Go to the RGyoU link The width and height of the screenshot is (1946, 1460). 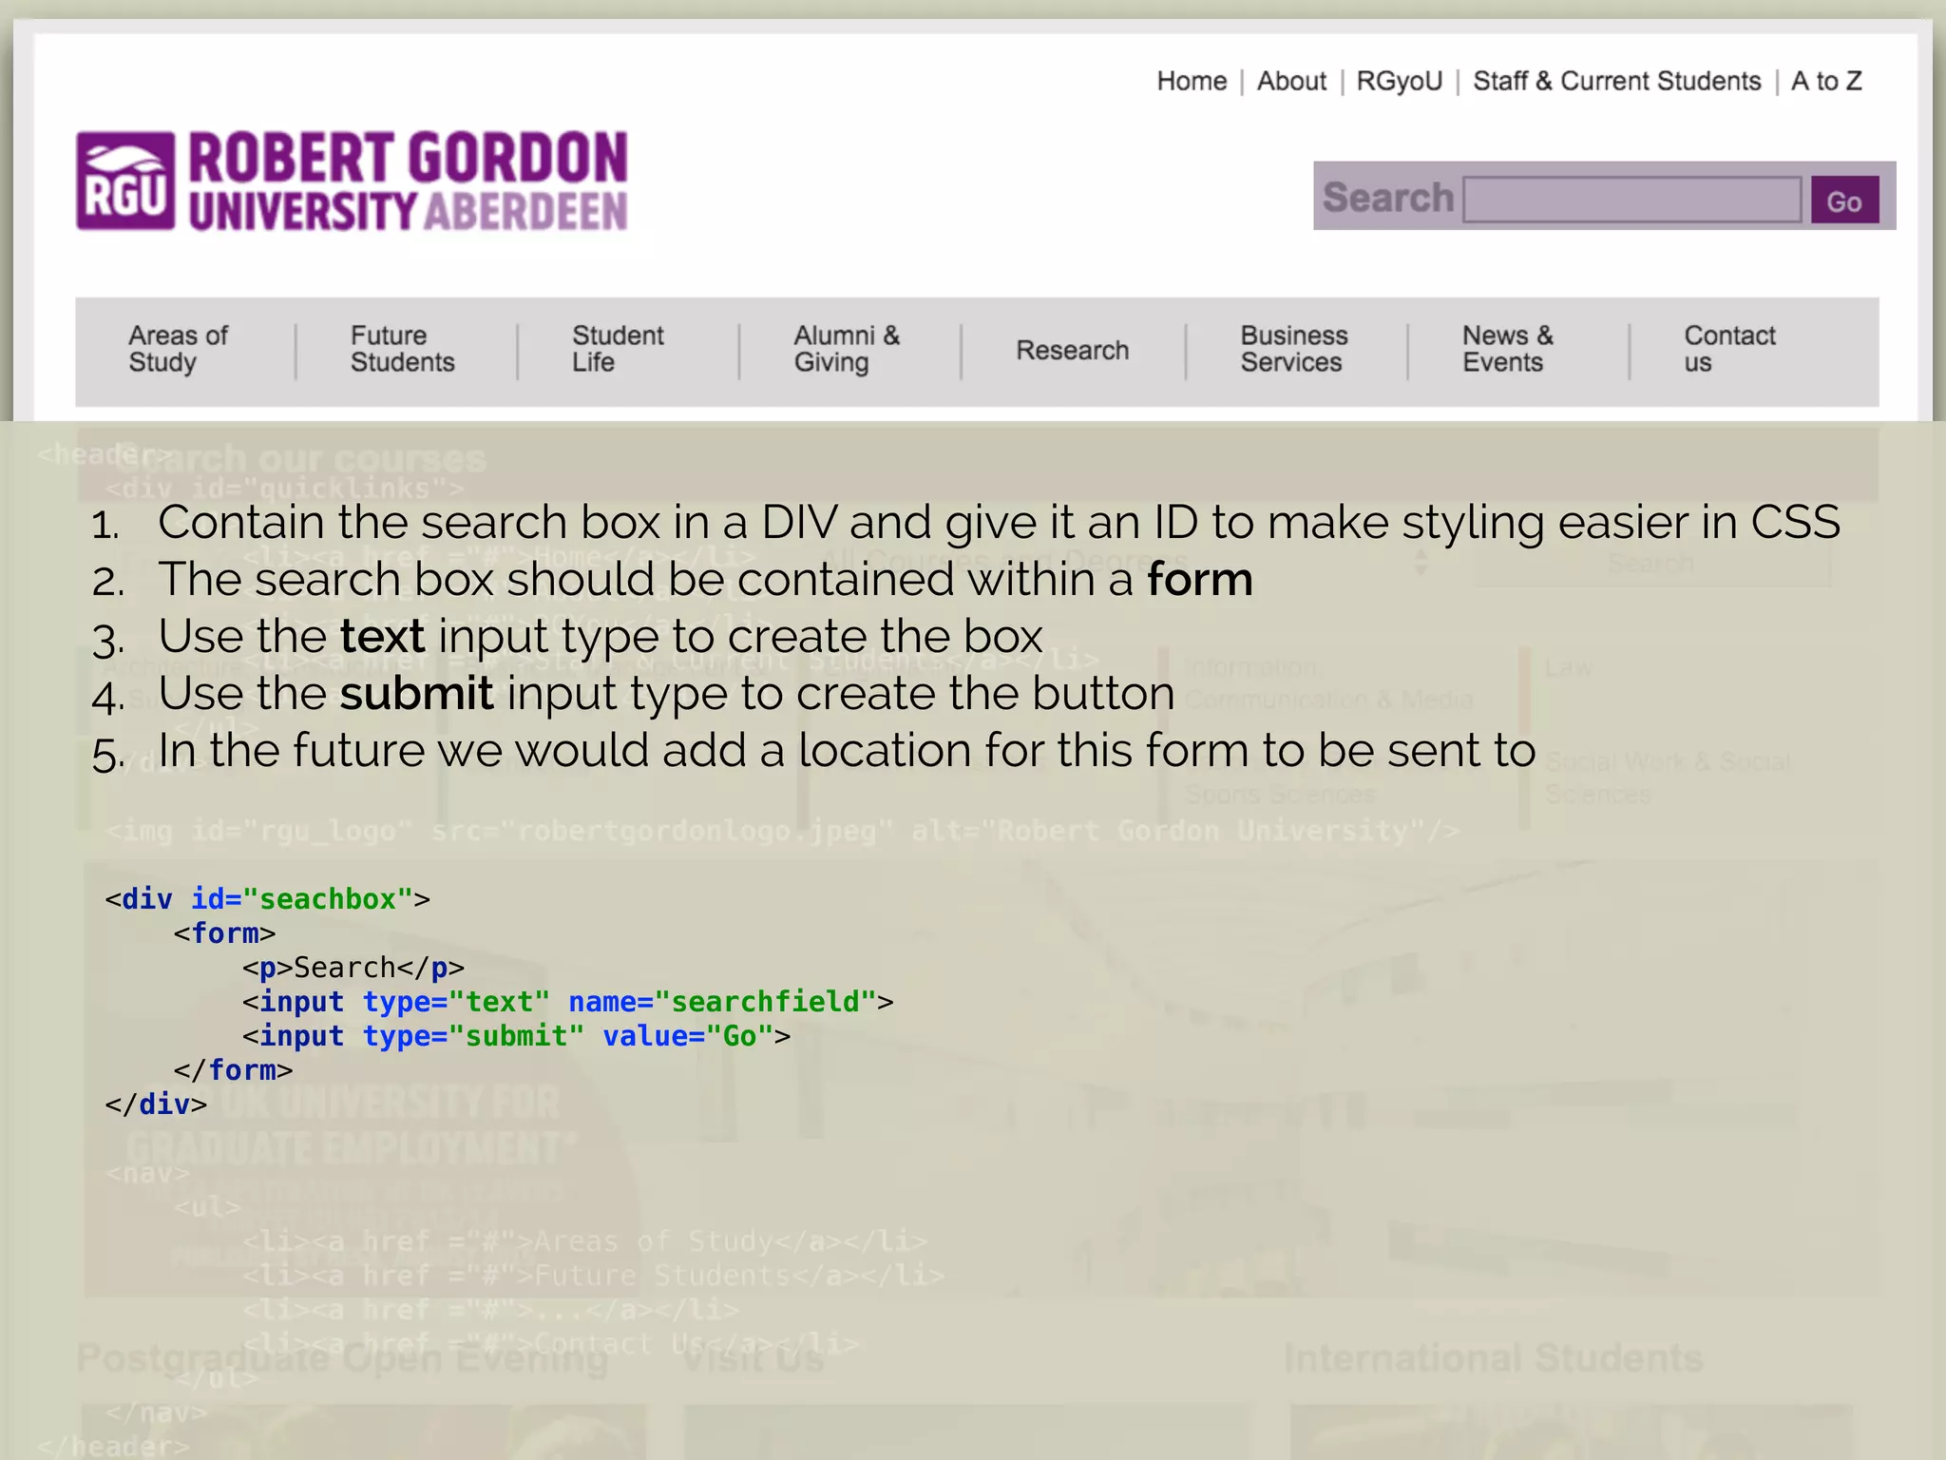click(x=1399, y=82)
